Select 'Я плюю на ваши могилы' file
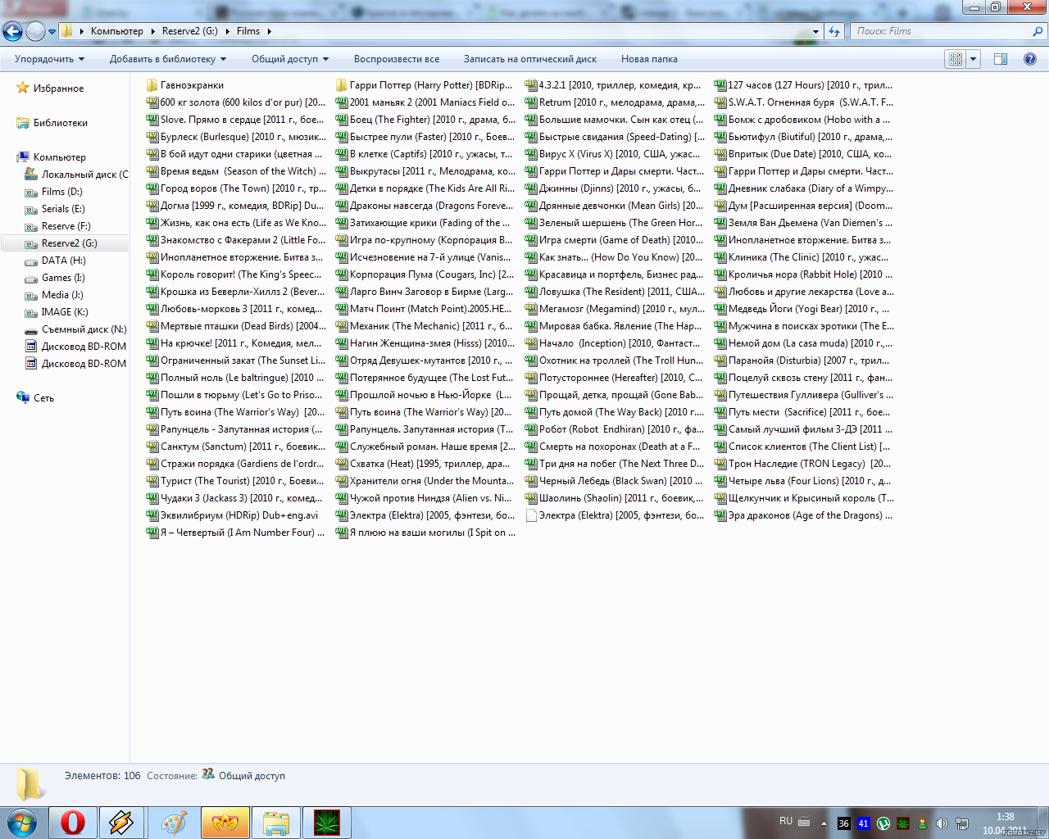Image resolution: width=1049 pixels, height=839 pixels. click(x=425, y=533)
